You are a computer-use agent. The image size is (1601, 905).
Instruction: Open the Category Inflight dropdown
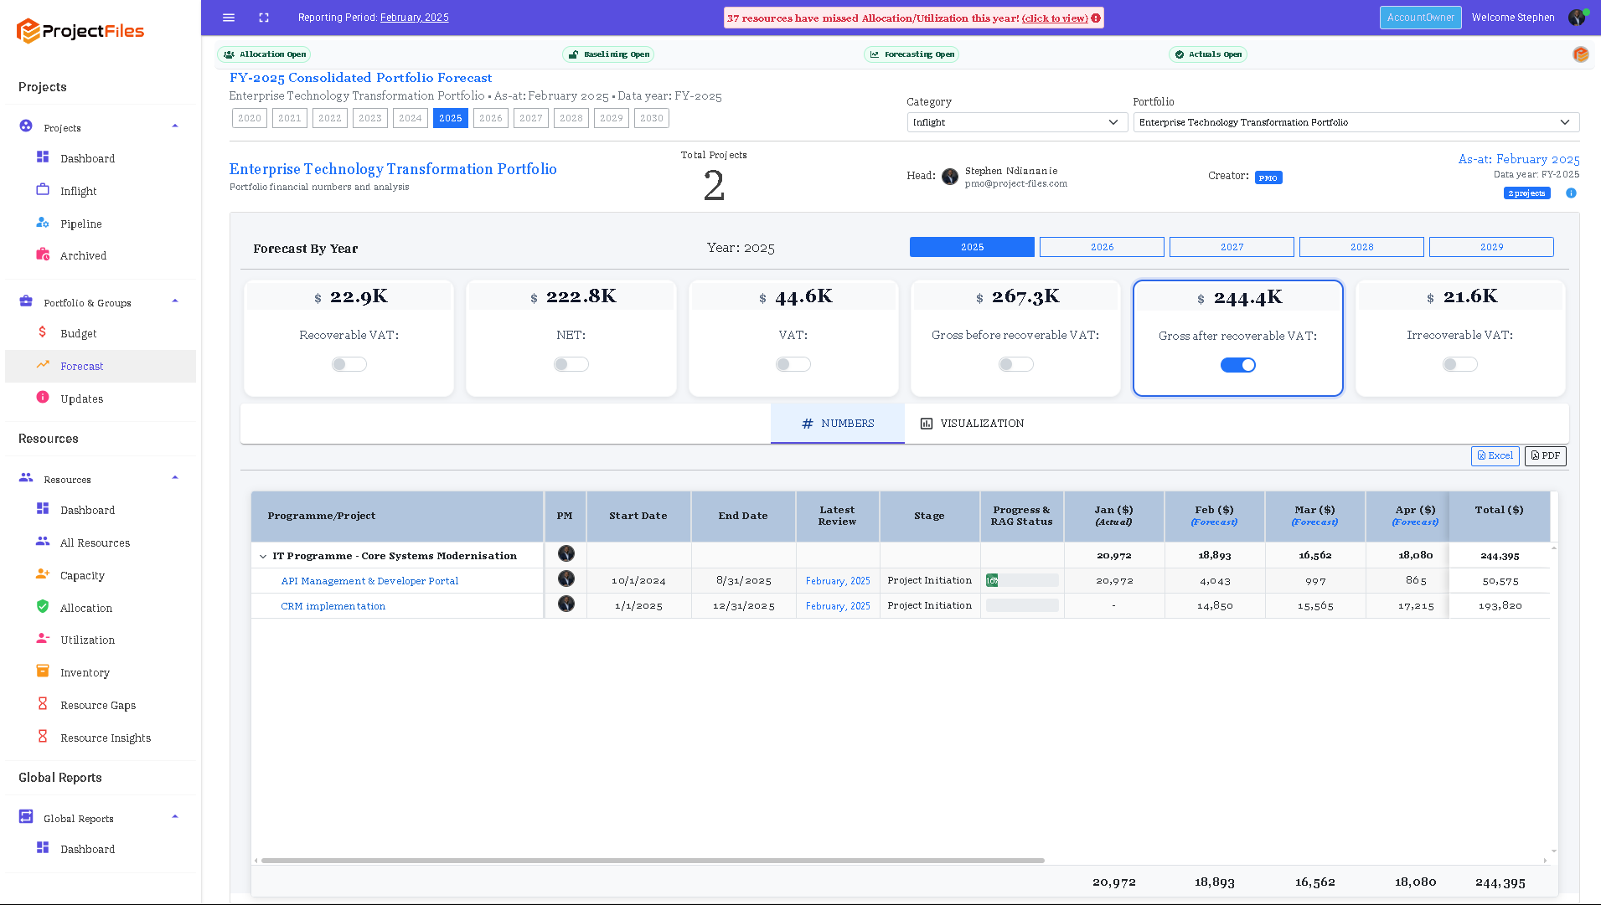coord(1016,122)
